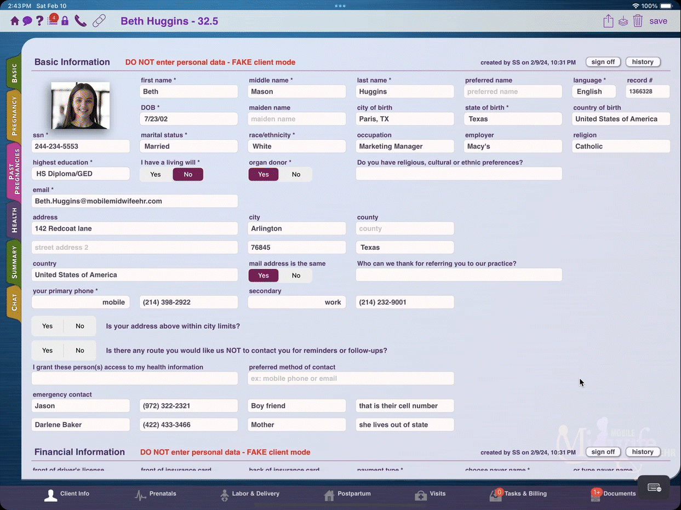Click the DOB field 7/23/02

pyautogui.click(x=189, y=119)
